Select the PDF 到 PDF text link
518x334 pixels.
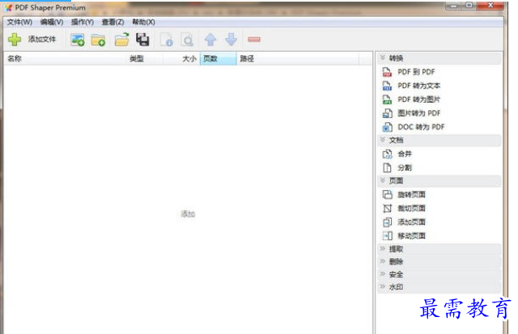point(416,72)
